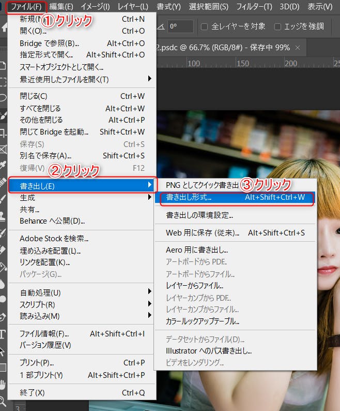This screenshot has width=340, height=411.
Task: Select the Lasso tool in the toolbar
Action: point(3,97)
